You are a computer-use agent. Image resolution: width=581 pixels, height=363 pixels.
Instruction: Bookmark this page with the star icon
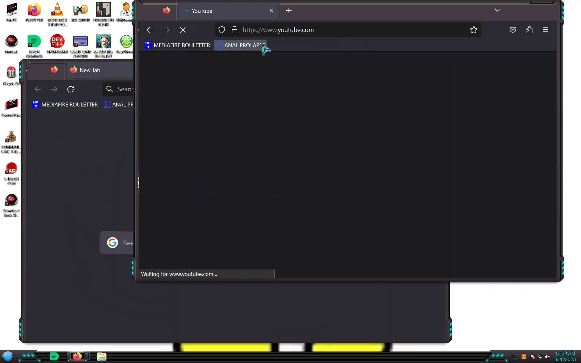click(x=474, y=30)
